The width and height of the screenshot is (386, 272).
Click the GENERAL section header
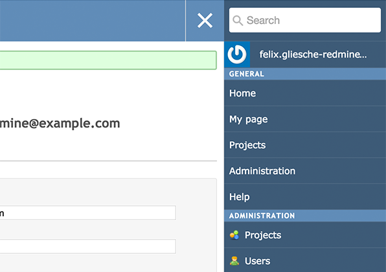(305, 74)
